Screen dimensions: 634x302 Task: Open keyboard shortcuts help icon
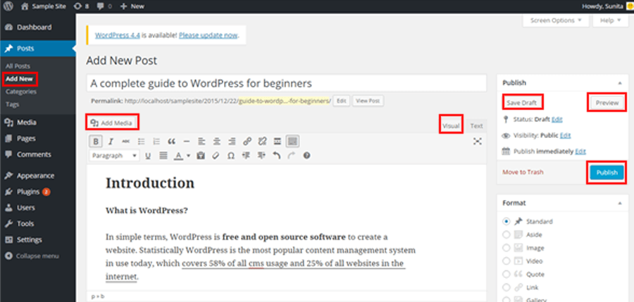click(306, 156)
